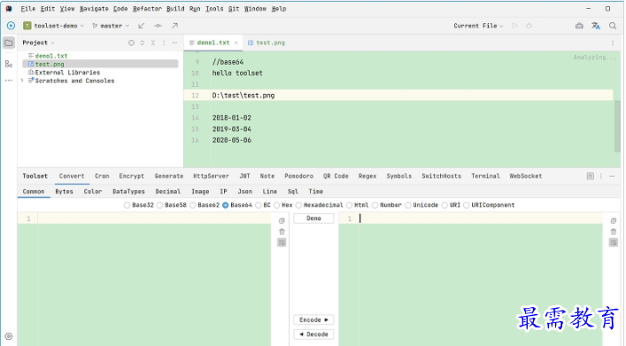This screenshot has height=346, width=626.
Task: Open the toolset-demo project dropdown
Action: point(53,26)
